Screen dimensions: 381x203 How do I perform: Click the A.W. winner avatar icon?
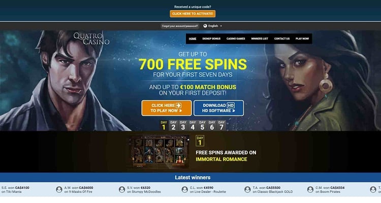click(x=59, y=189)
